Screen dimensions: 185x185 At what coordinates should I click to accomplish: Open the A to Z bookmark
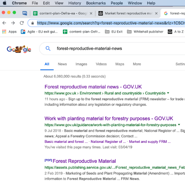[176, 32]
